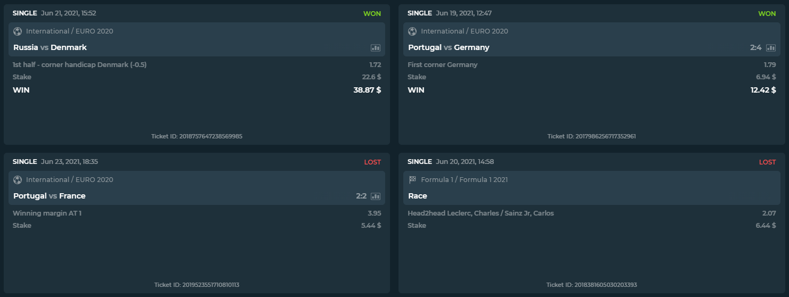The height and width of the screenshot is (297, 789).
Task: Open statistics icon for Portugal vs France
Action: (376, 196)
